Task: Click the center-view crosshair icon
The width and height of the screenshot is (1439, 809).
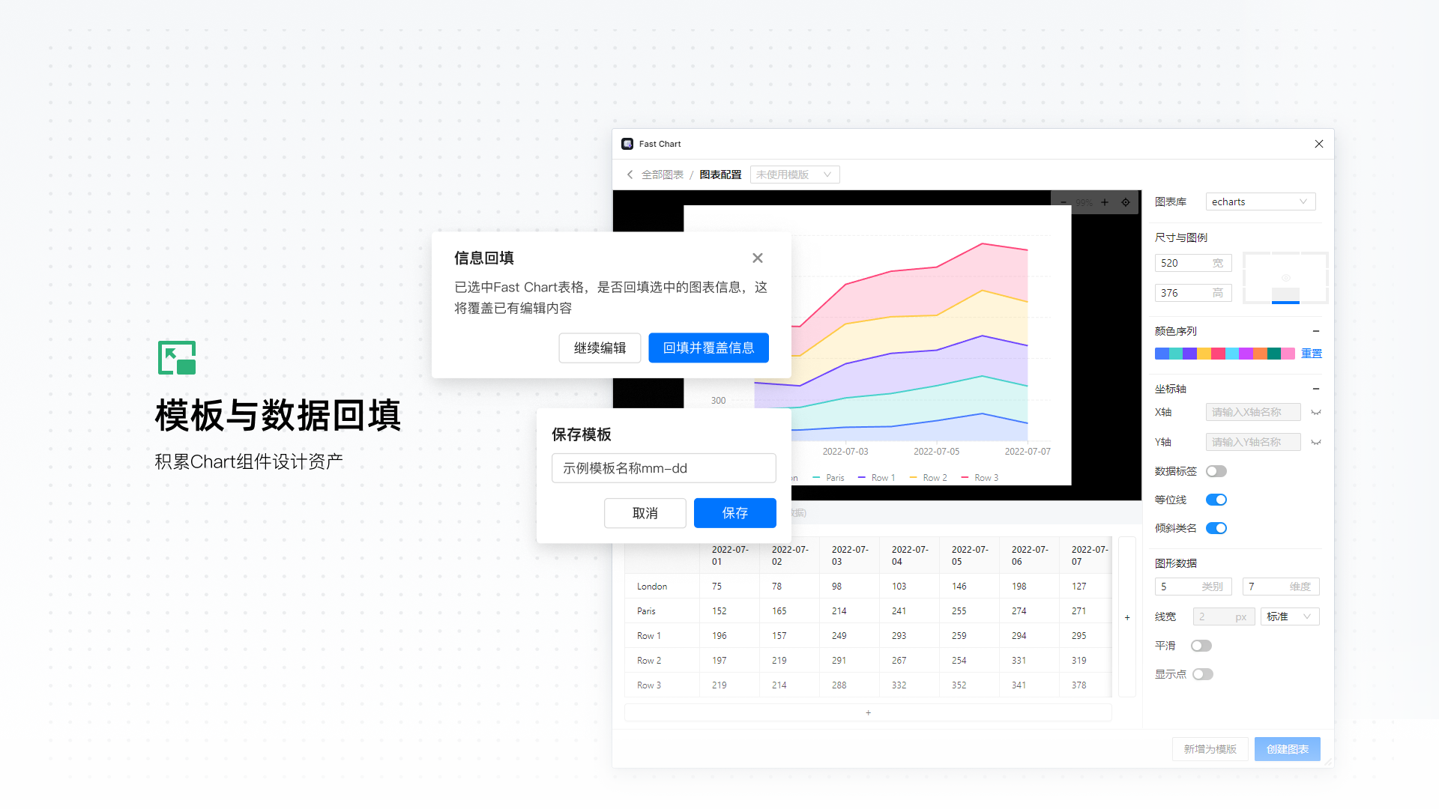Action: click(1126, 202)
